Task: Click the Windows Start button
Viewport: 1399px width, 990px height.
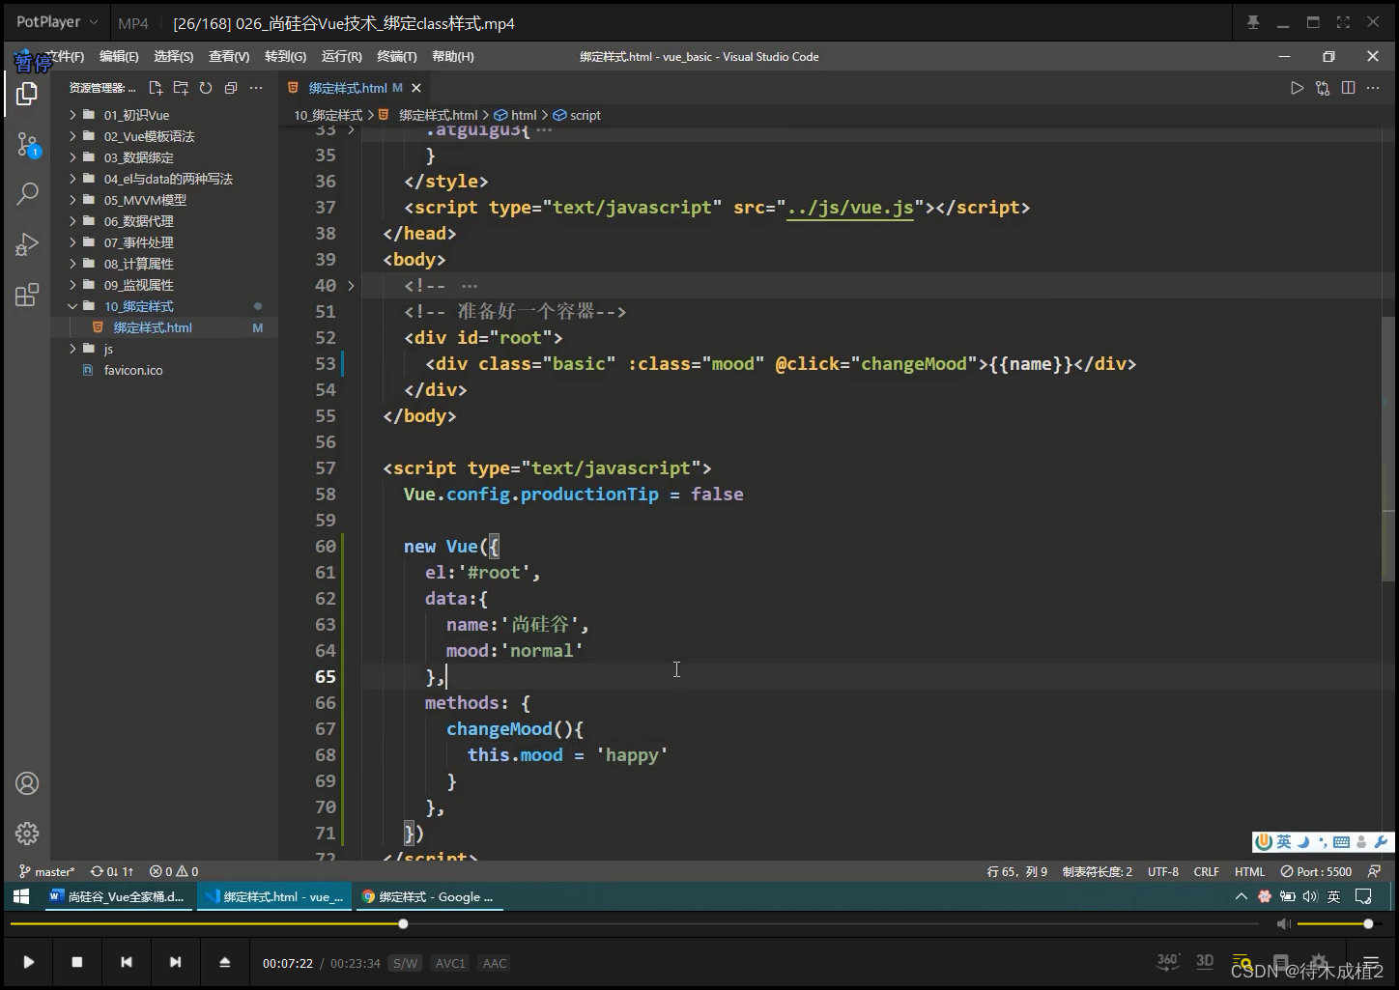Action: [20, 896]
